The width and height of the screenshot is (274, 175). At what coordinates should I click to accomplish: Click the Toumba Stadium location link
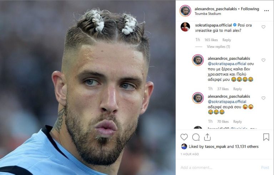coord(208,14)
